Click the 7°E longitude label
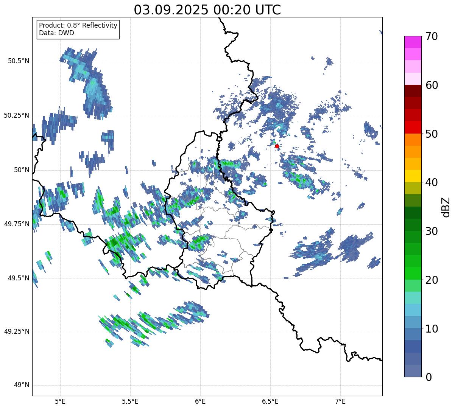Image resolution: width=455 pixels, height=409 pixels. click(340, 401)
